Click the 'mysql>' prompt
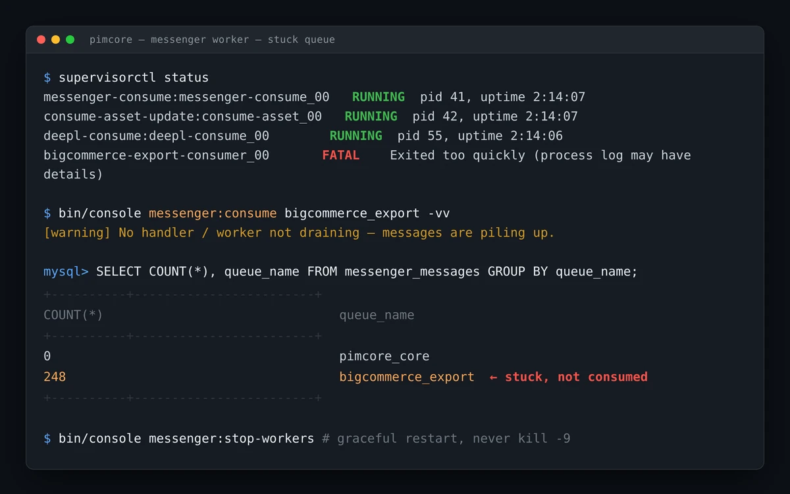The width and height of the screenshot is (790, 494). click(66, 271)
